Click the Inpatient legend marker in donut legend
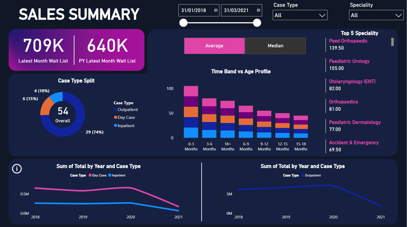 coord(115,126)
